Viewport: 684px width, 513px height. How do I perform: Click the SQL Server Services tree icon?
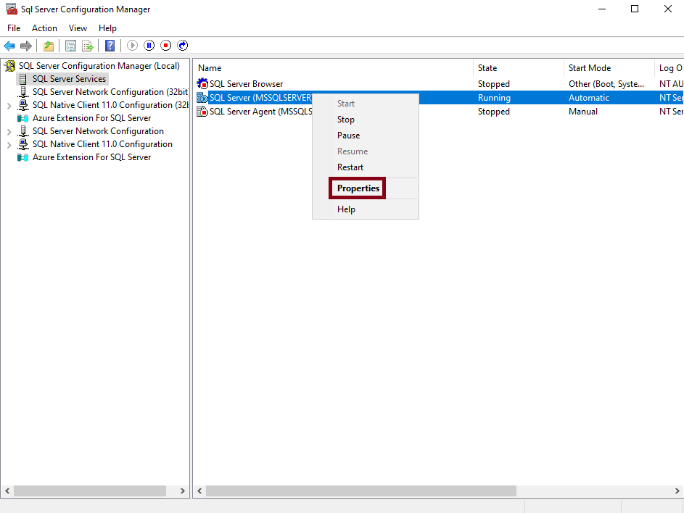pyautogui.click(x=22, y=79)
